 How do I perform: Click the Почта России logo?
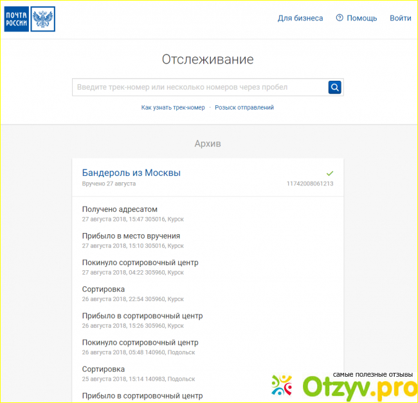coord(30,19)
